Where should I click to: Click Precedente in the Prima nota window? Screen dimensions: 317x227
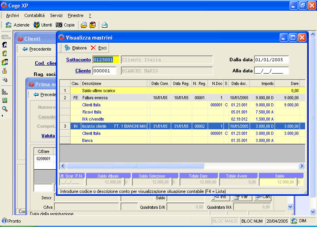pos(45,95)
